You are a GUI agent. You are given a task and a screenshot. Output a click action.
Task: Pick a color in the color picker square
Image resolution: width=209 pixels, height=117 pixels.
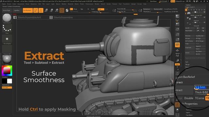pos(7,71)
